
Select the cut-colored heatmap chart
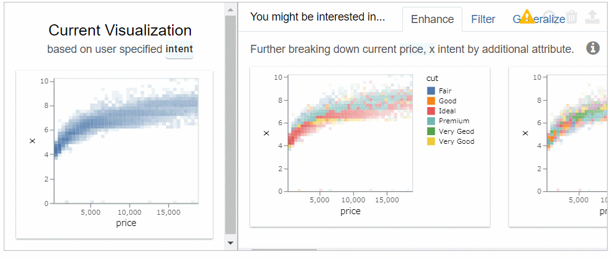click(x=369, y=146)
